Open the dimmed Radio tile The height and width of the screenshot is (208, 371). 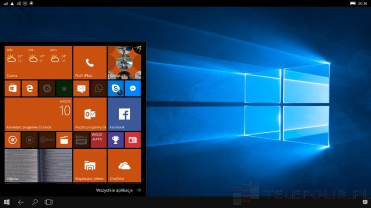pyautogui.click(x=47, y=140)
